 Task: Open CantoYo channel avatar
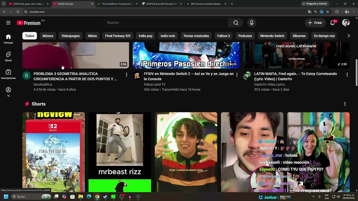(247, 75)
